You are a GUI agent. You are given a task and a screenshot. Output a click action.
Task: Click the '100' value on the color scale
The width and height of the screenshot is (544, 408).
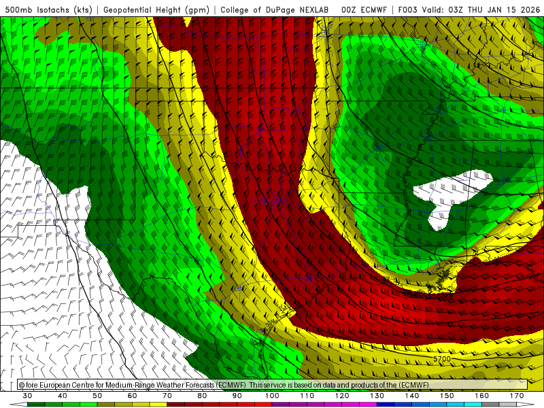pyautogui.click(x=272, y=396)
